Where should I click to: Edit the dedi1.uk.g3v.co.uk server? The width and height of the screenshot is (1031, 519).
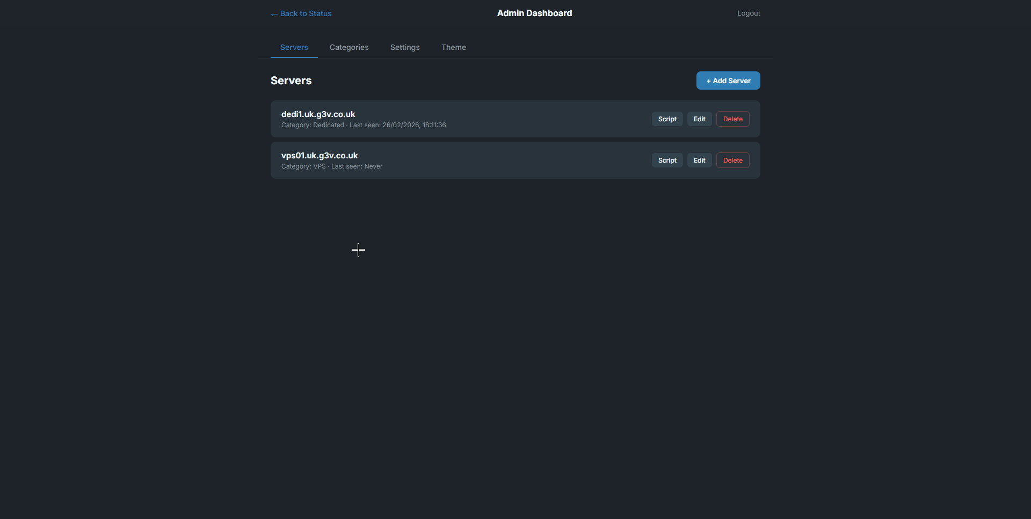click(699, 119)
